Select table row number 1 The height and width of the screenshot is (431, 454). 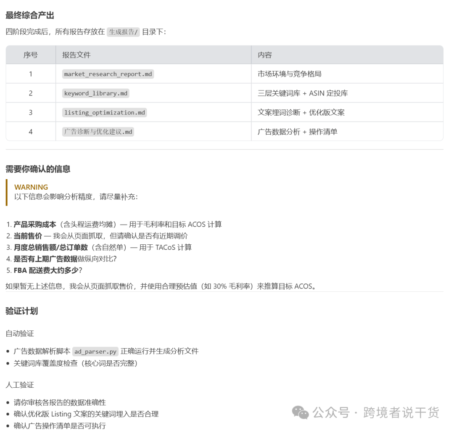[x=29, y=74]
